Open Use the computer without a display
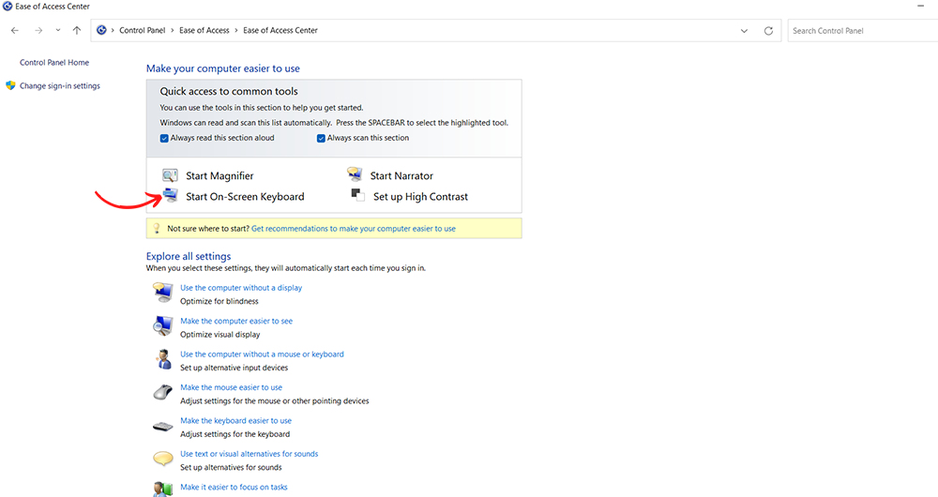Viewport: 938px width, 497px height. click(x=241, y=288)
